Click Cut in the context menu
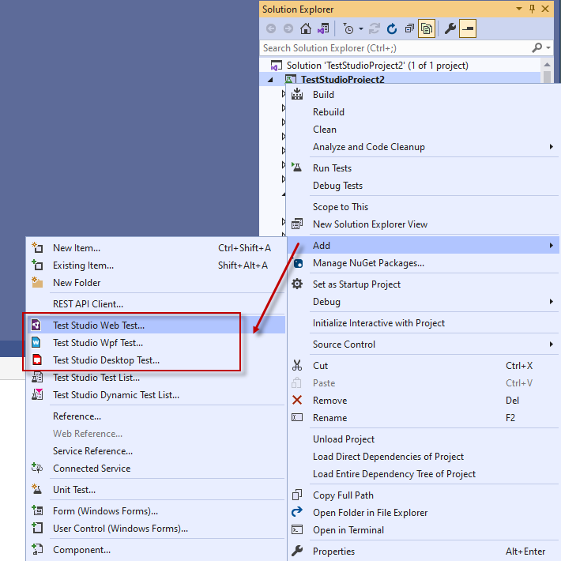This screenshot has height=561, width=561. [423, 366]
